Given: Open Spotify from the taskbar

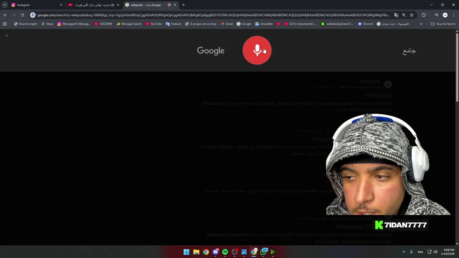Looking at the screenshot, I should tap(225, 252).
